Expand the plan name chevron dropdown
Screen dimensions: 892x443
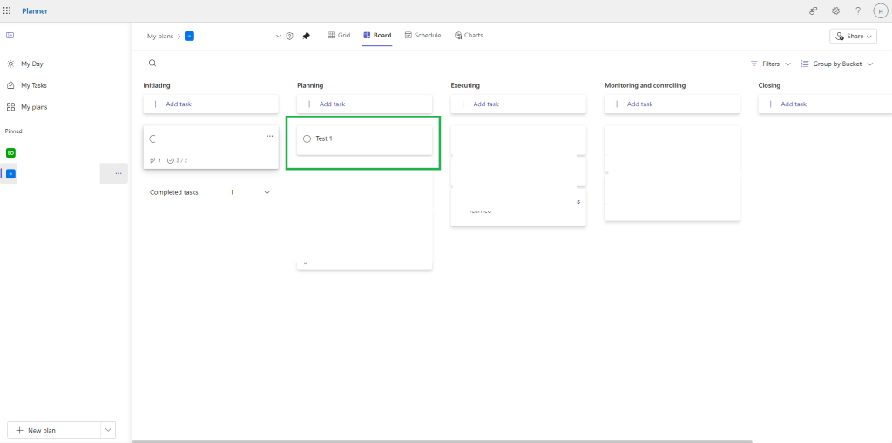(x=279, y=36)
